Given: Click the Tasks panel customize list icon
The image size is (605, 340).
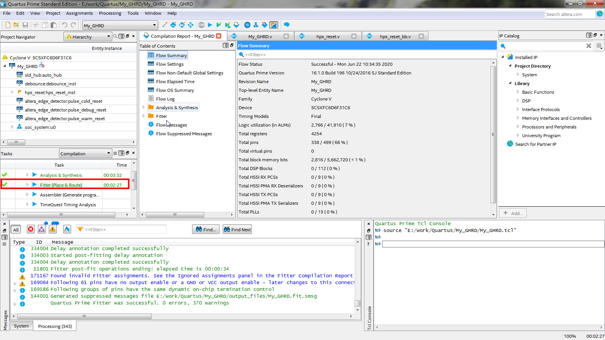Looking at the screenshot, I should [x=115, y=153].
